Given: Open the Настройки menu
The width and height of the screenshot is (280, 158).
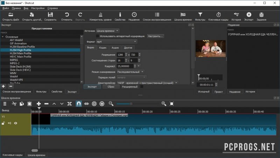Looking at the screenshot, I should 38,8.
